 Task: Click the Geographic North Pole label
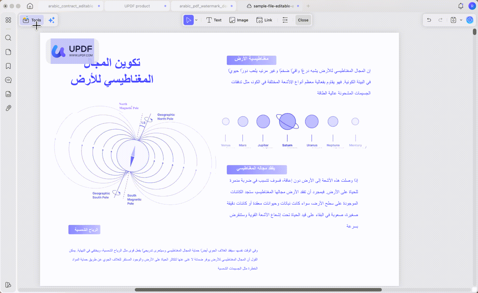[166, 117]
